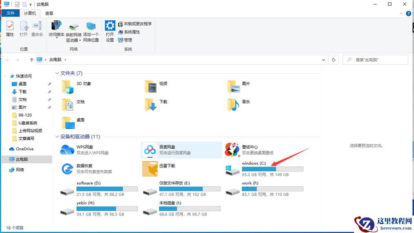The height and width of the screenshot is (233, 414).
Task: Open the Access media (访问媒体) option
Action: point(57,29)
